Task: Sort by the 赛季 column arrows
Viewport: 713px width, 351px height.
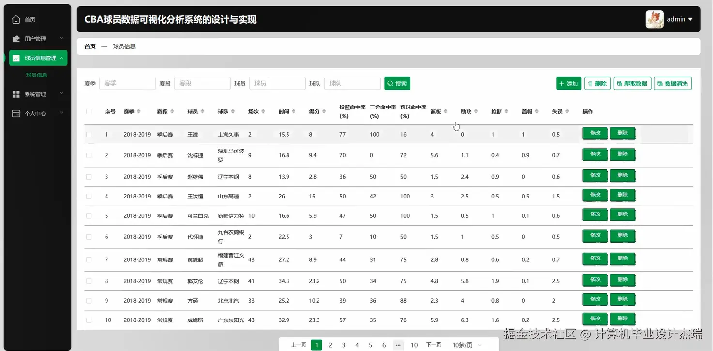Action: [x=139, y=111]
